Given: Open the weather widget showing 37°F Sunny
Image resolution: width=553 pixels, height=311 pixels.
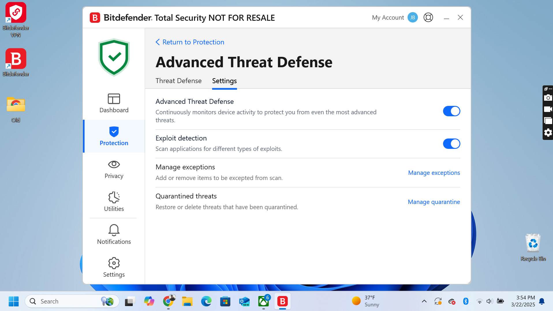Looking at the screenshot, I should pyautogui.click(x=366, y=301).
